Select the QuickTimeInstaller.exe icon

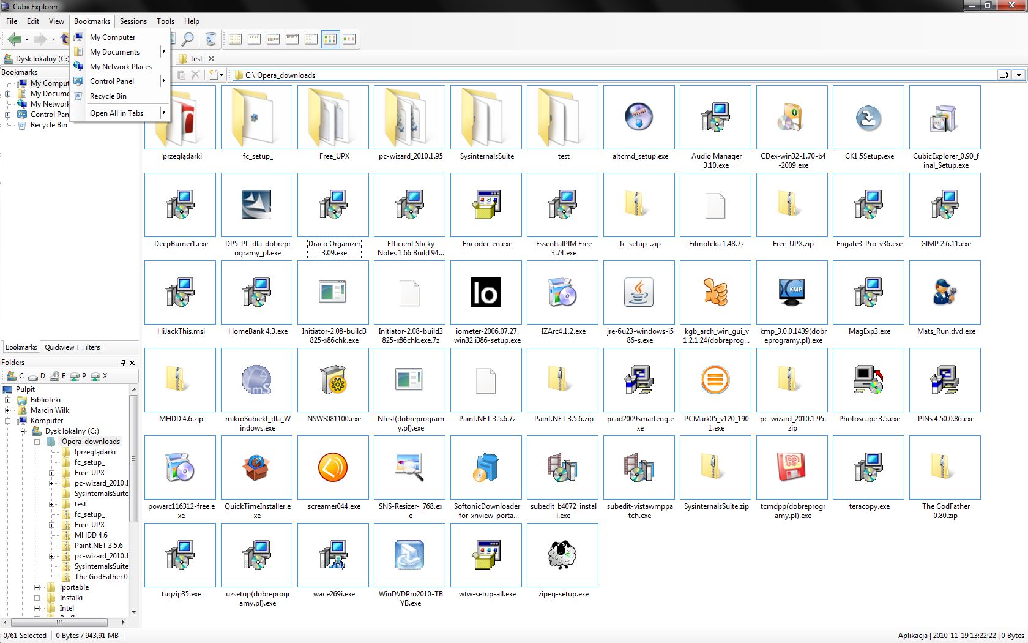tap(256, 467)
